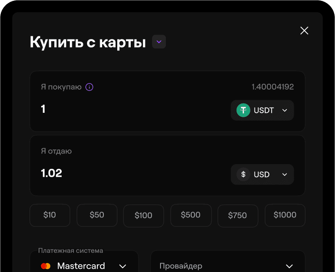
Task: Click the Я покупаю amount field
Action: pyautogui.click(x=123, y=109)
